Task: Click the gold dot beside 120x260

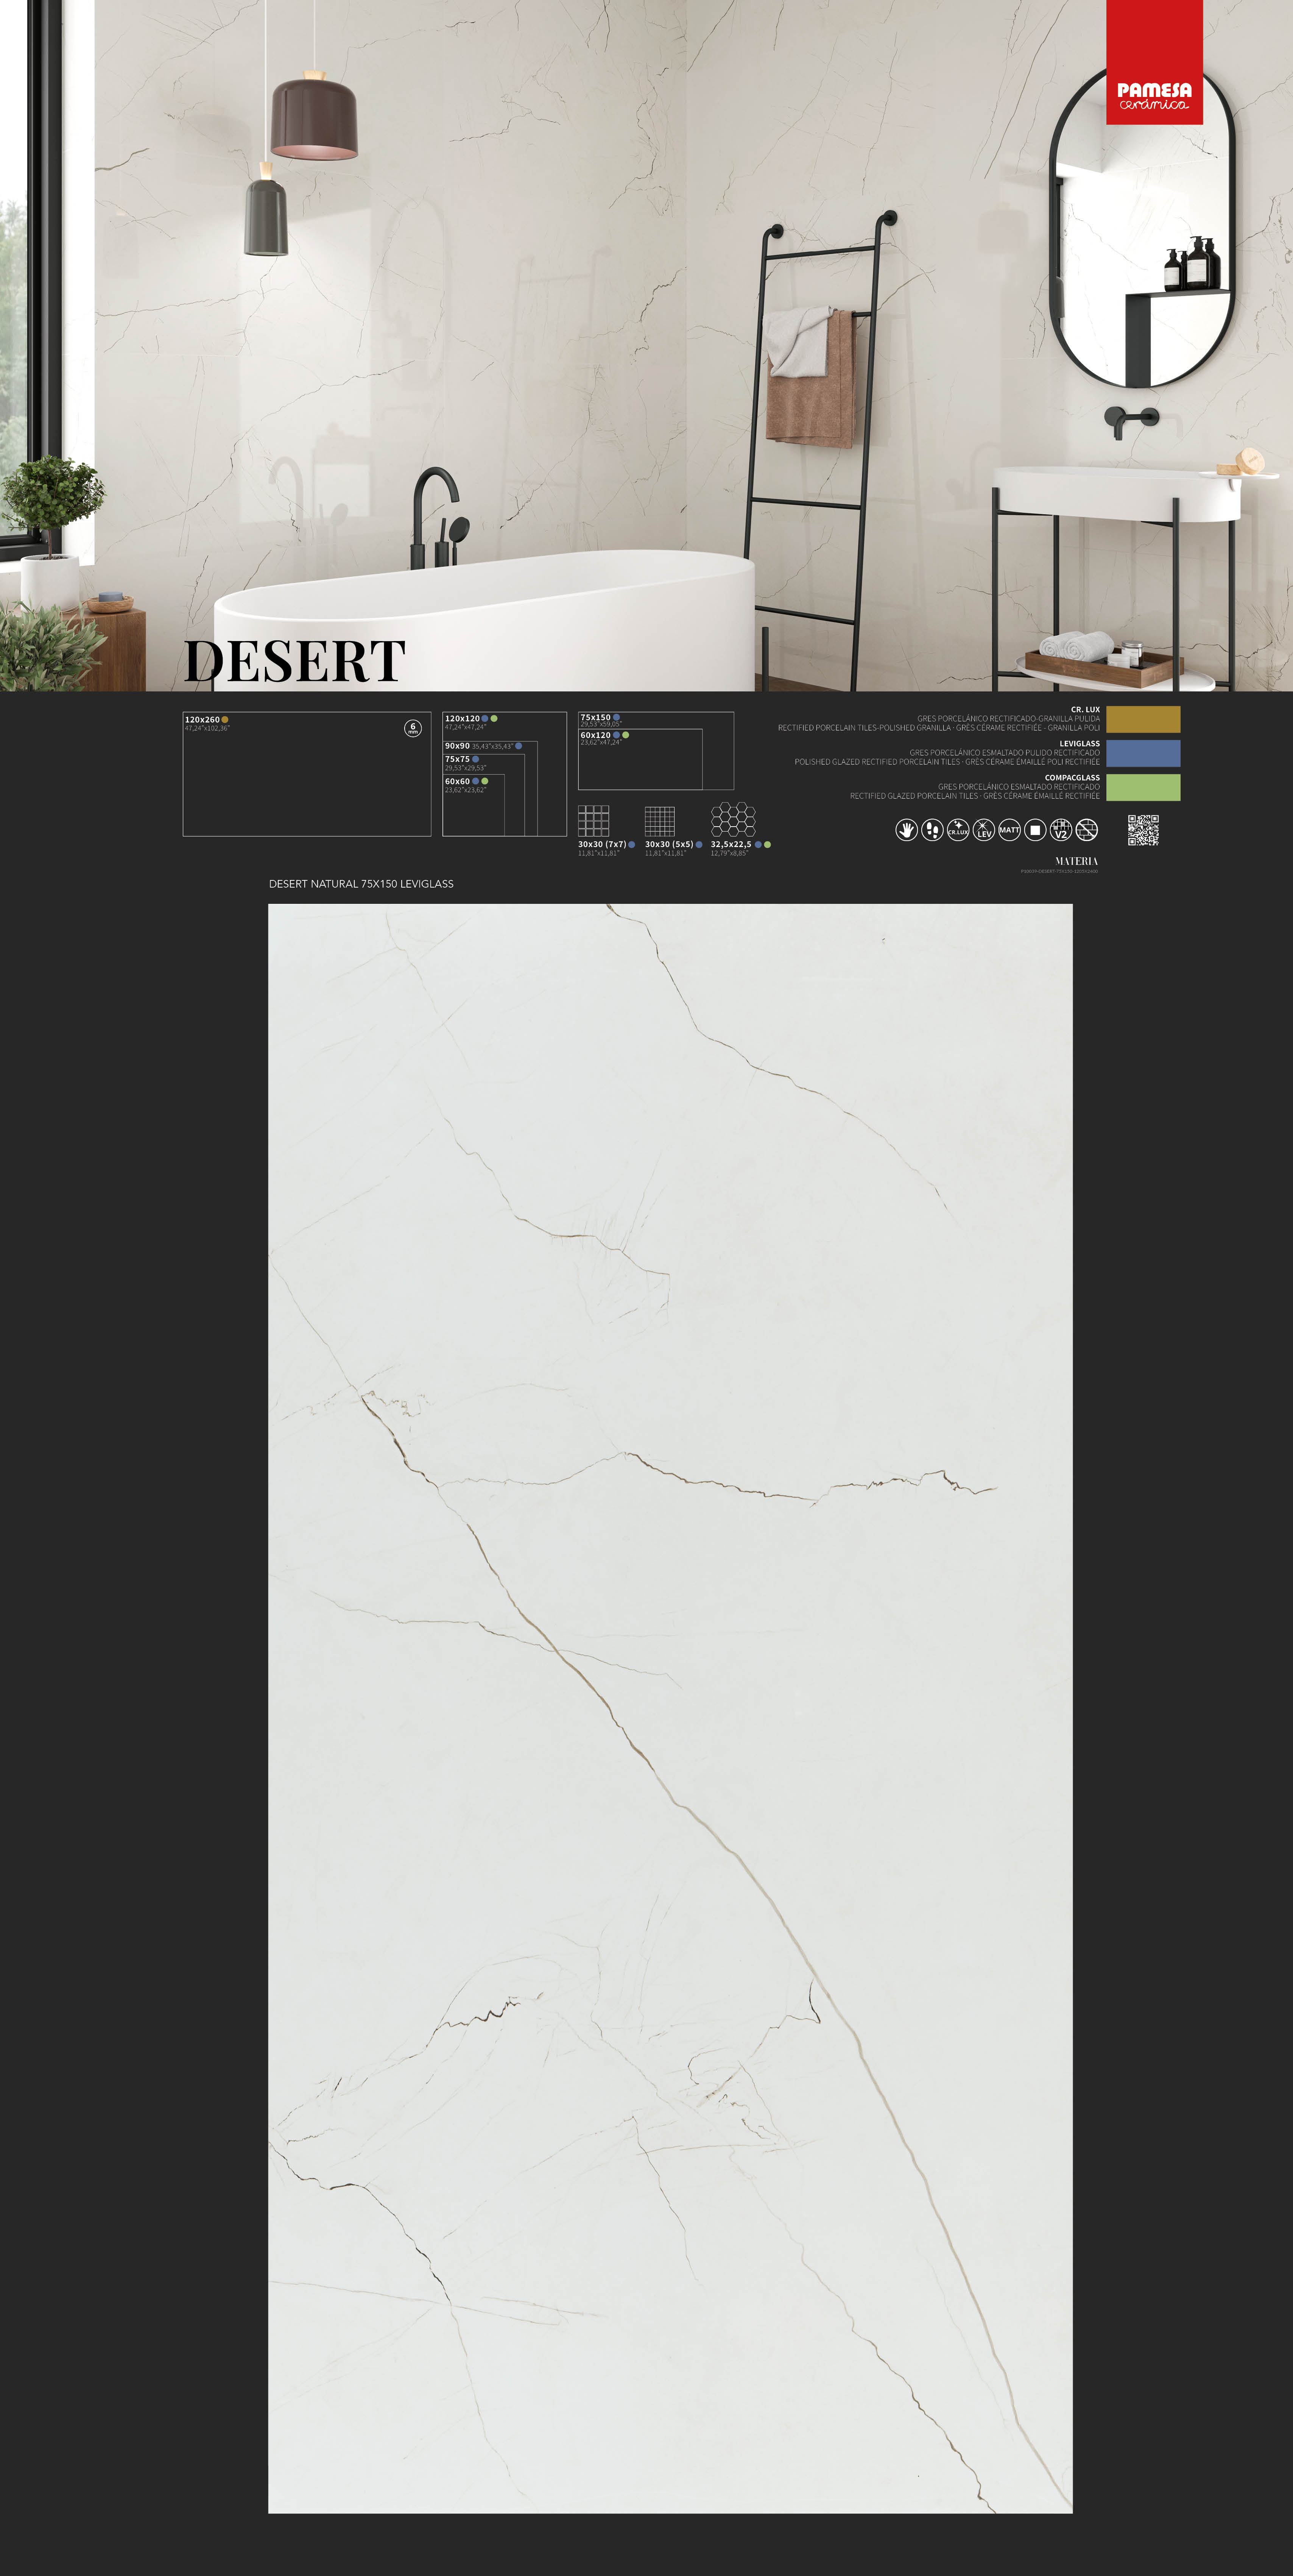Action: point(225,720)
